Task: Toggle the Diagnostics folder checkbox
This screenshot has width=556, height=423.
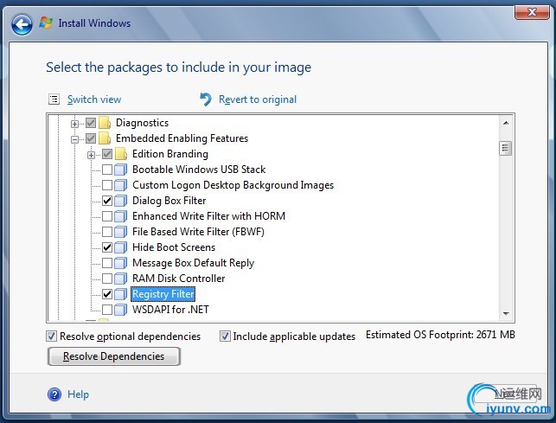Action: coord(91,123)
